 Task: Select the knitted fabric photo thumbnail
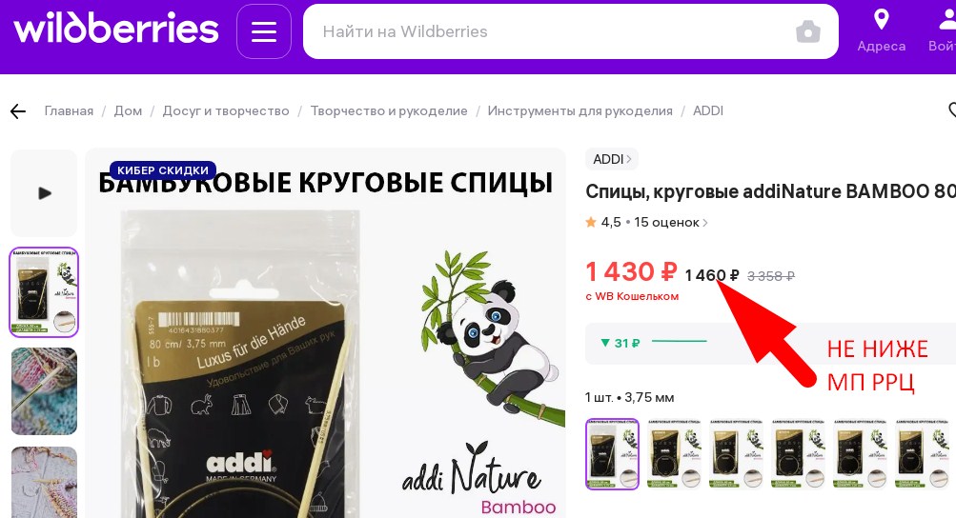(44, 391)
